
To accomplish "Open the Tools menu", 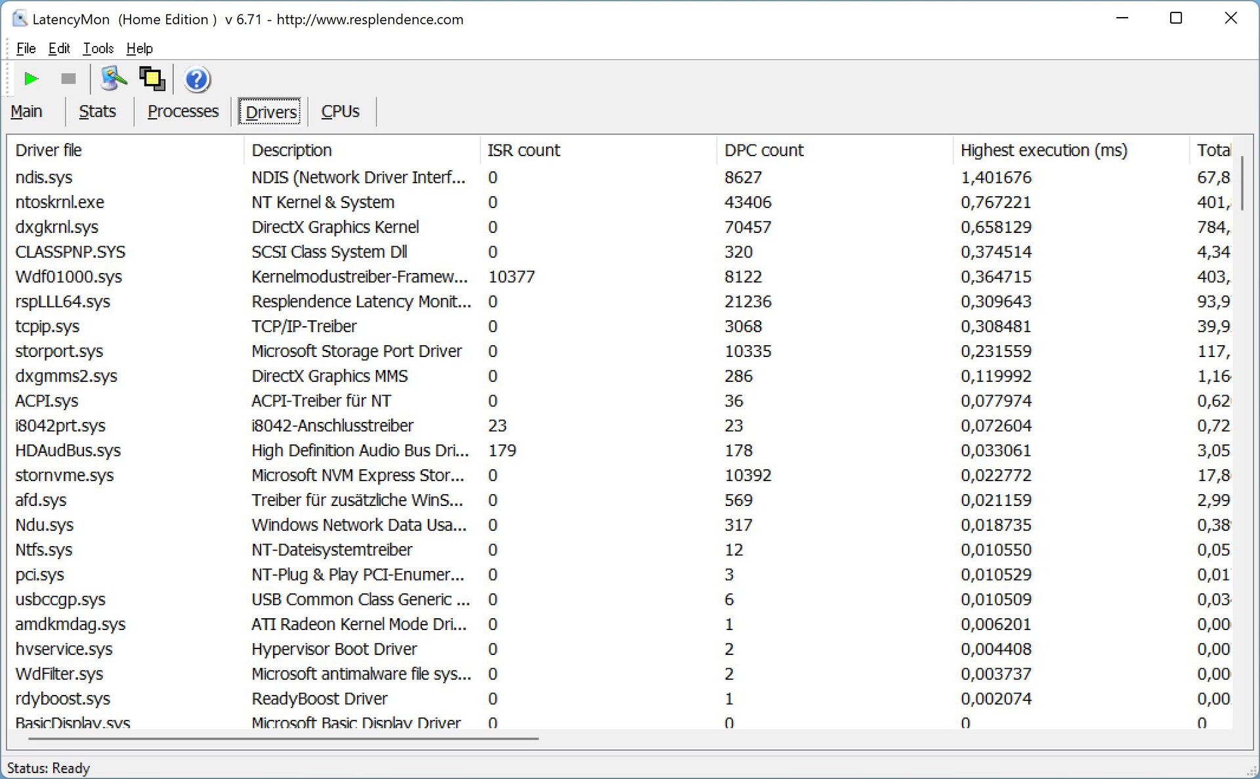I will (x=98, y=49).
